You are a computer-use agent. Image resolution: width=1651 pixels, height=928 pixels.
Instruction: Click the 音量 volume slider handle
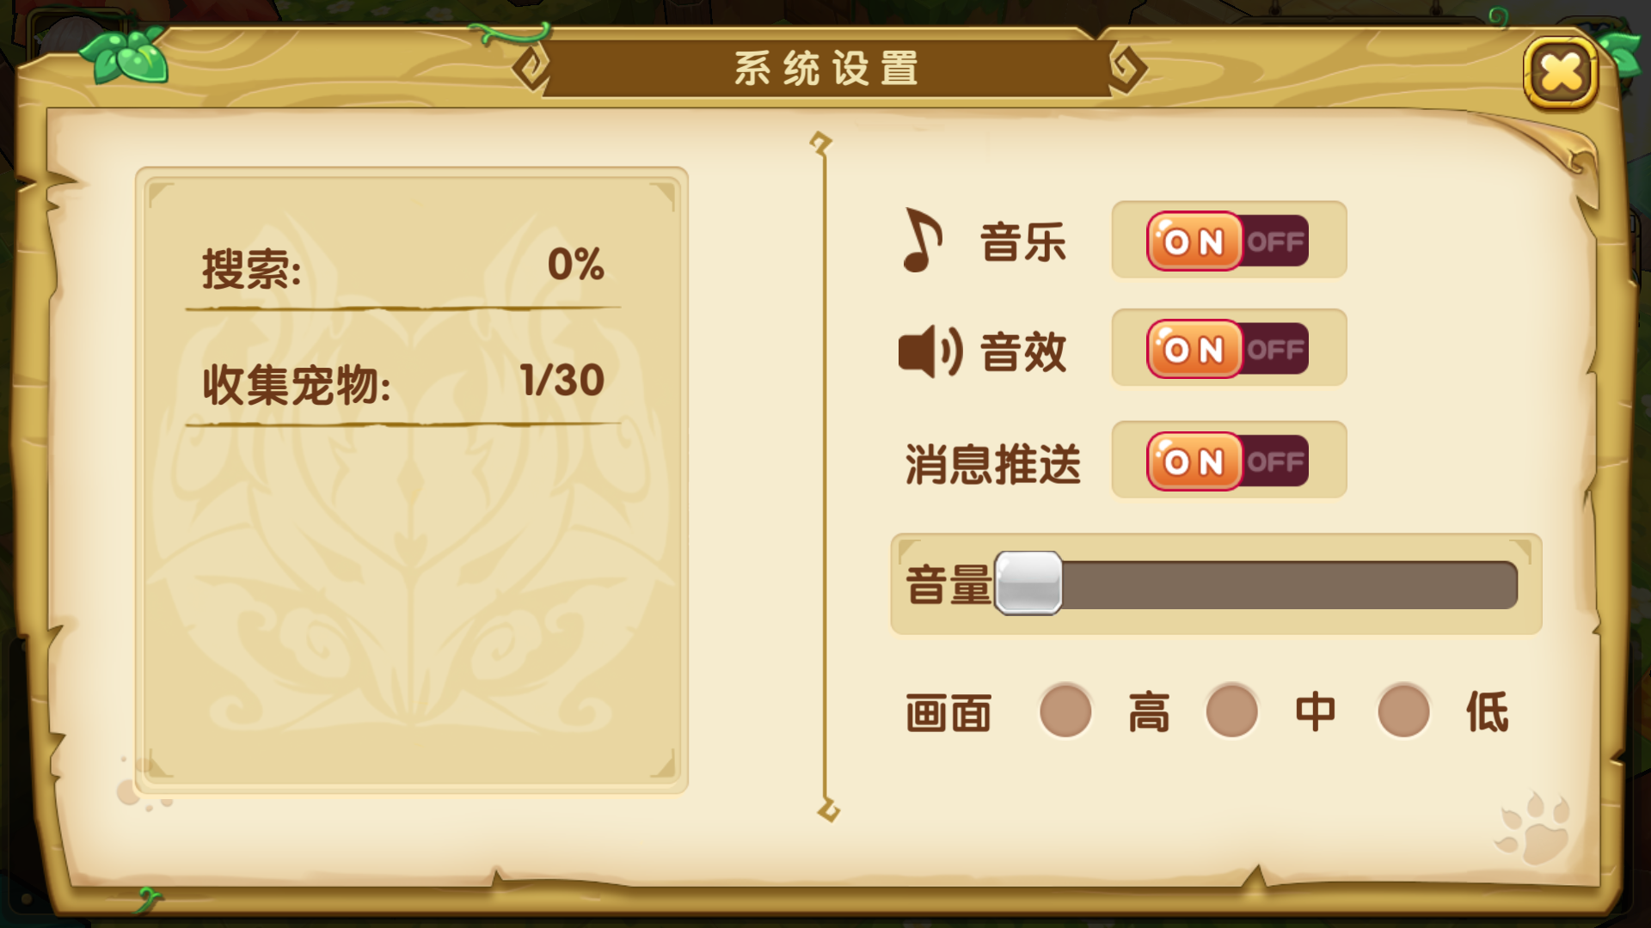1028,583
